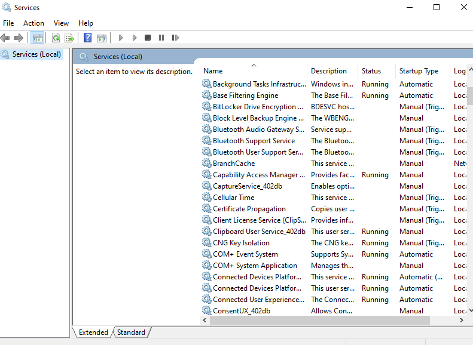Image resolution: width=473 pixels, height=345 pixels.
Task: Select Services (Local) in console tree
Action: (x=36, y=54)
